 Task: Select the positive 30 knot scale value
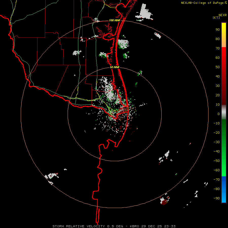[218, 86]
